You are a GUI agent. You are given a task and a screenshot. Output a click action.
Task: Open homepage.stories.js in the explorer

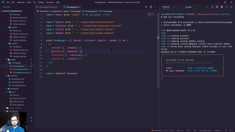tap(21, 73)
